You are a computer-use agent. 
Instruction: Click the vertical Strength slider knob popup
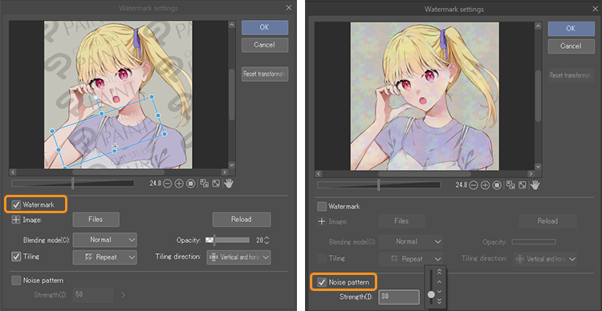[431, 294]
